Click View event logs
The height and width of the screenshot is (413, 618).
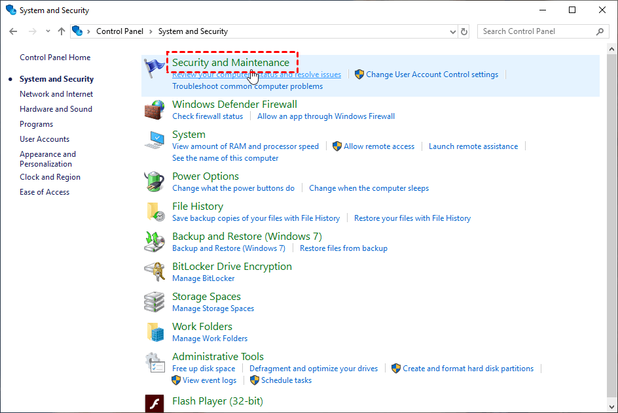tap(209, 380)
